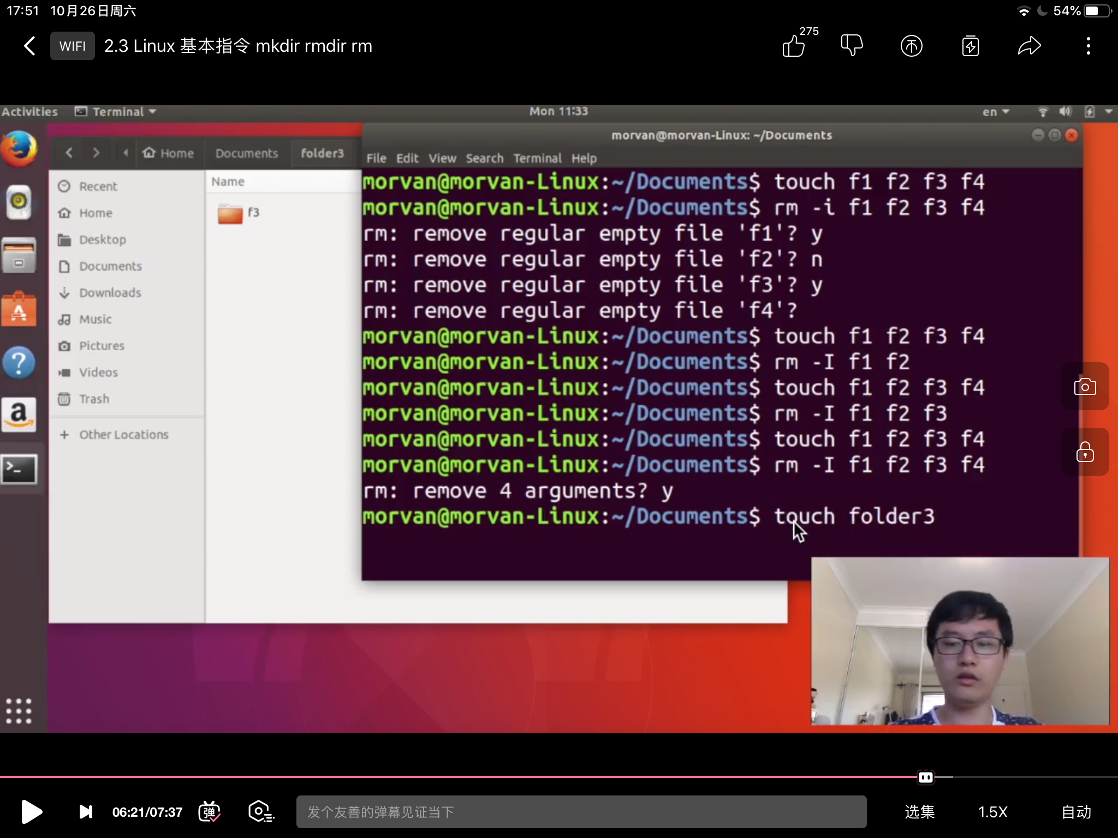This screenshot has width=1118, height=838.
Task: Take a screenshot with the camera icon
Action: point(1085,387)
